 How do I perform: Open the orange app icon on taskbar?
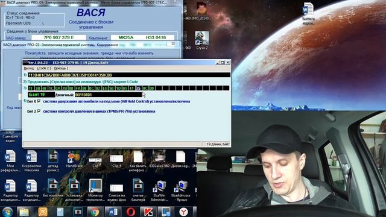(43, 212)
